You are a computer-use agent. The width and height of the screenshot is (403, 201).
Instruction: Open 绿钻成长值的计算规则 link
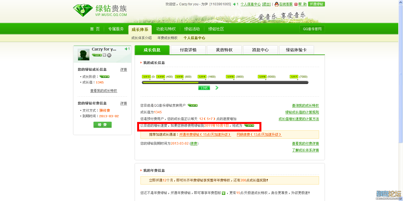coord(302,112)
